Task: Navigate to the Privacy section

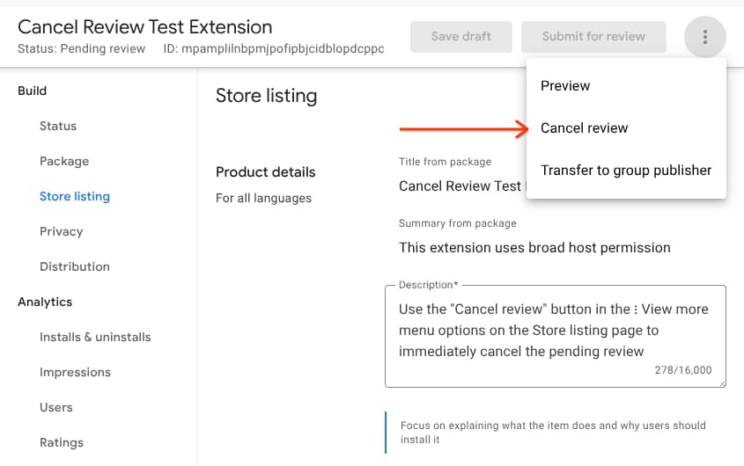Action: point(61,232)
